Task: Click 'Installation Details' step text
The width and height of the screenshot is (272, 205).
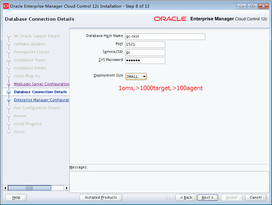Action: (x=30, y=68)
